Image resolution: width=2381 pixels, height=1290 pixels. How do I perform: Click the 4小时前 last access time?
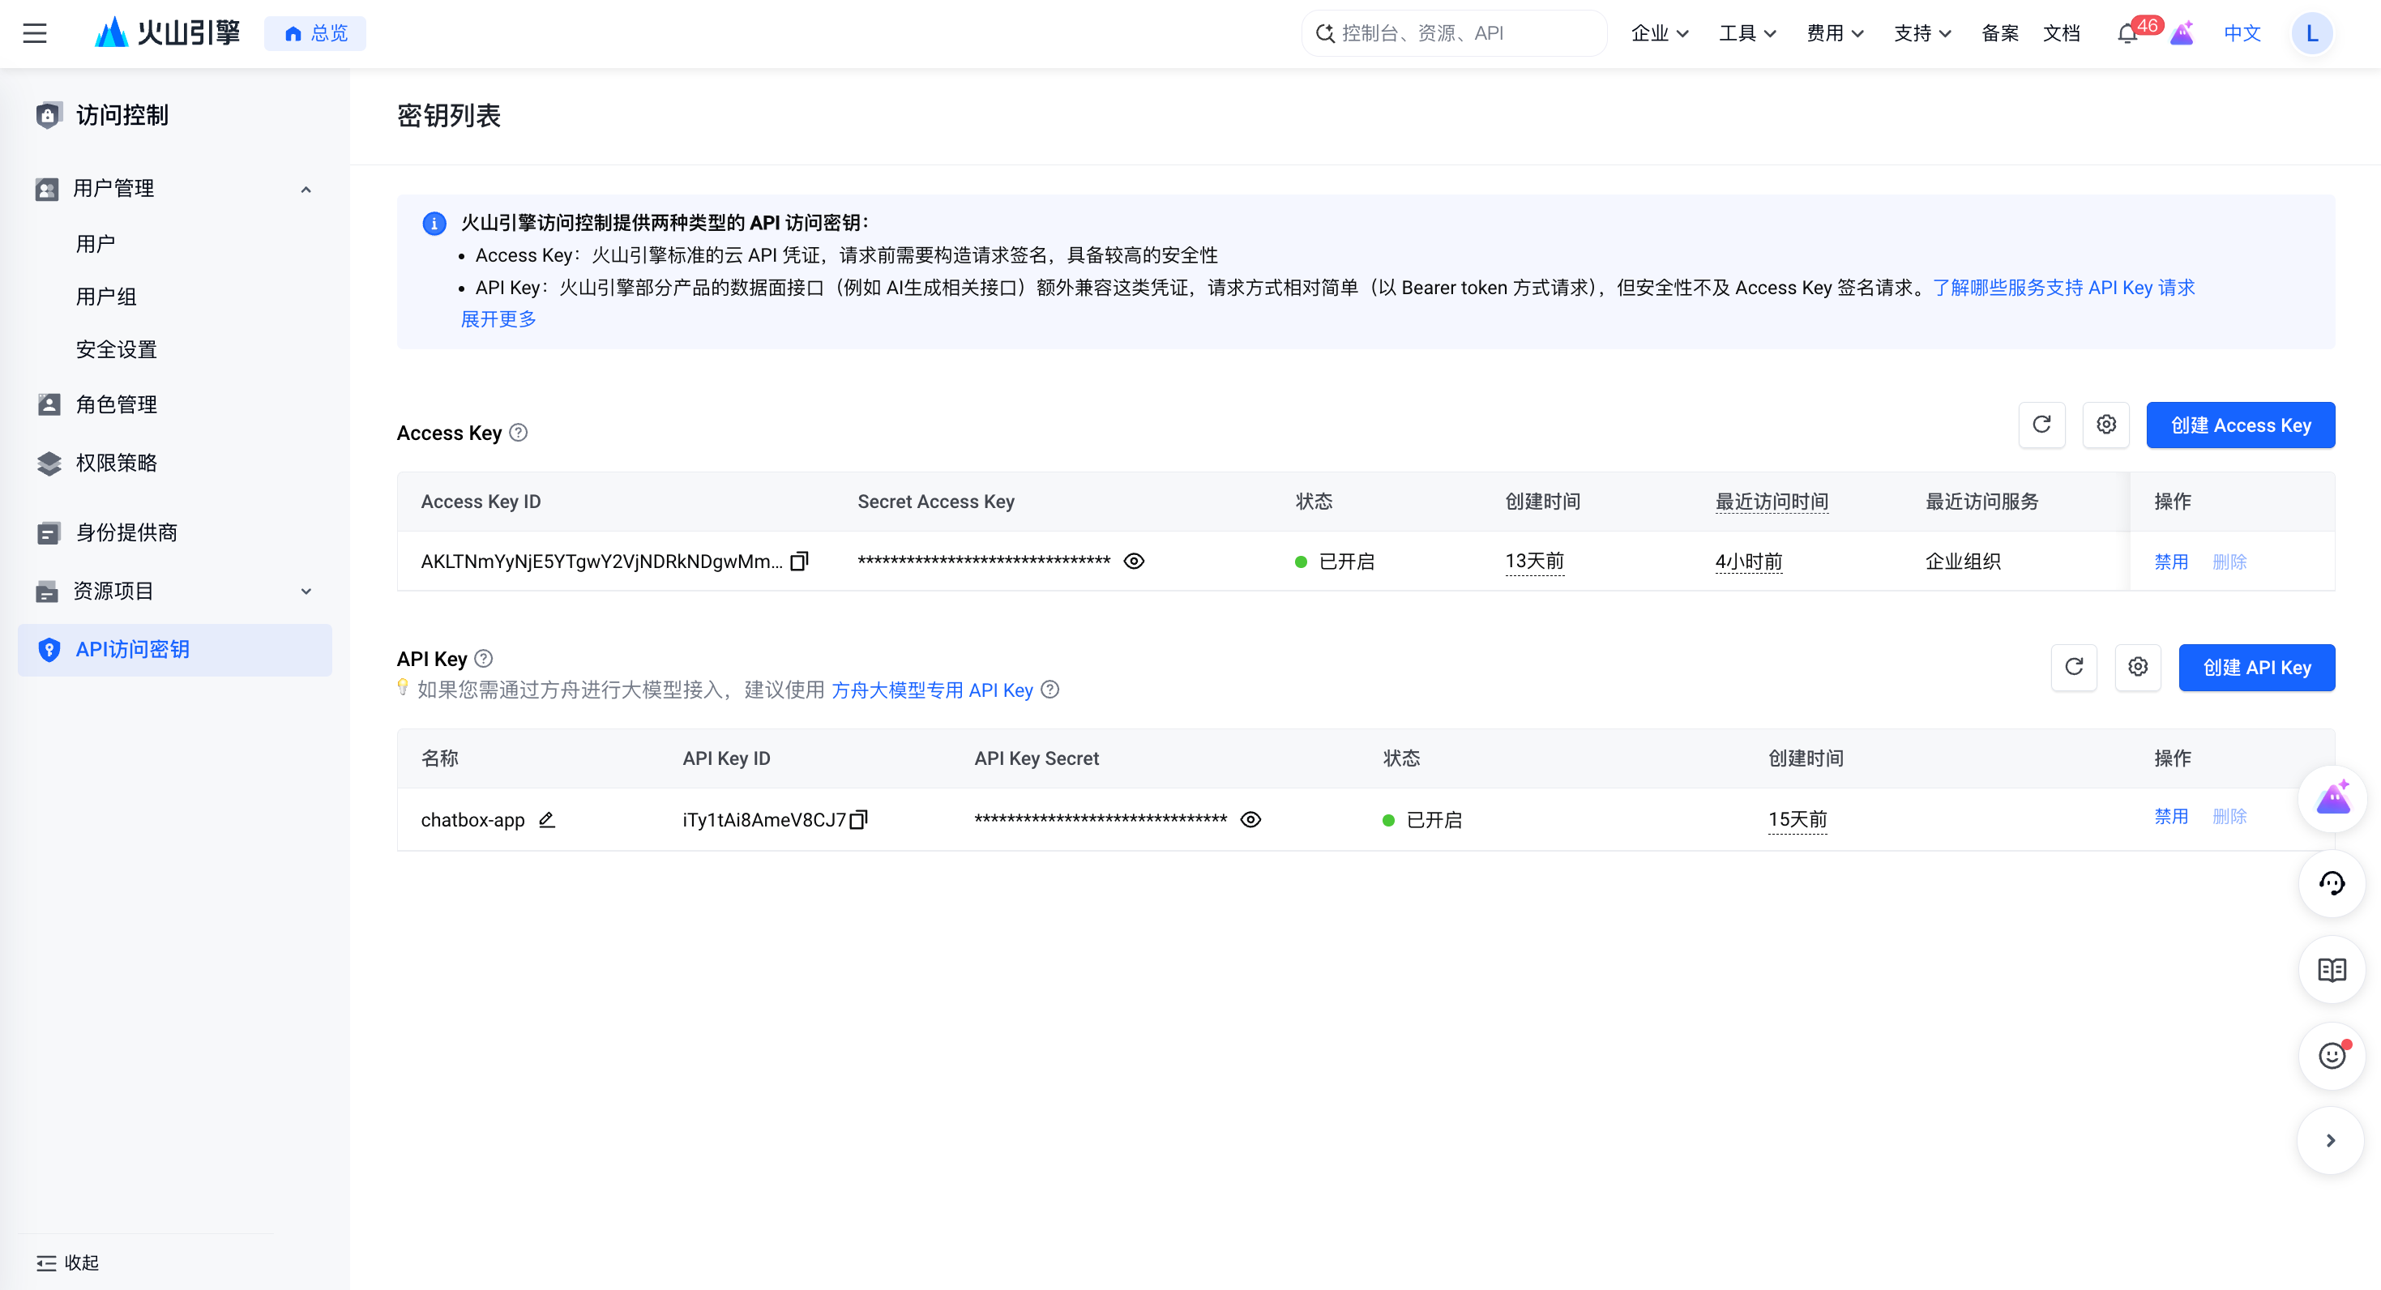[x=1749, y=561]
